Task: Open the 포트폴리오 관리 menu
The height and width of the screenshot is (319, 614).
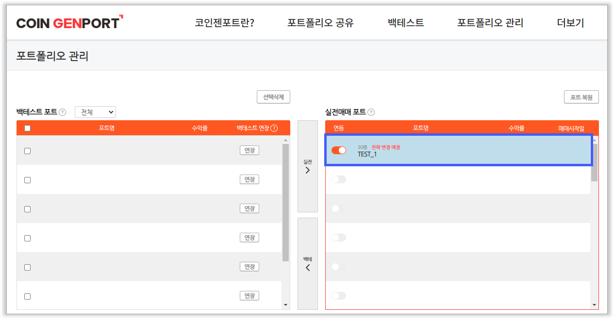Action: pos(490,23)
